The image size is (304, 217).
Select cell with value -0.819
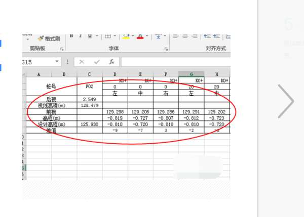(x=115, y=118)
